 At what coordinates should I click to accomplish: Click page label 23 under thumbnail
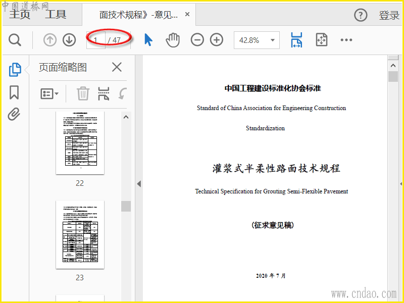pyautogui.click(x=80, y=277)
